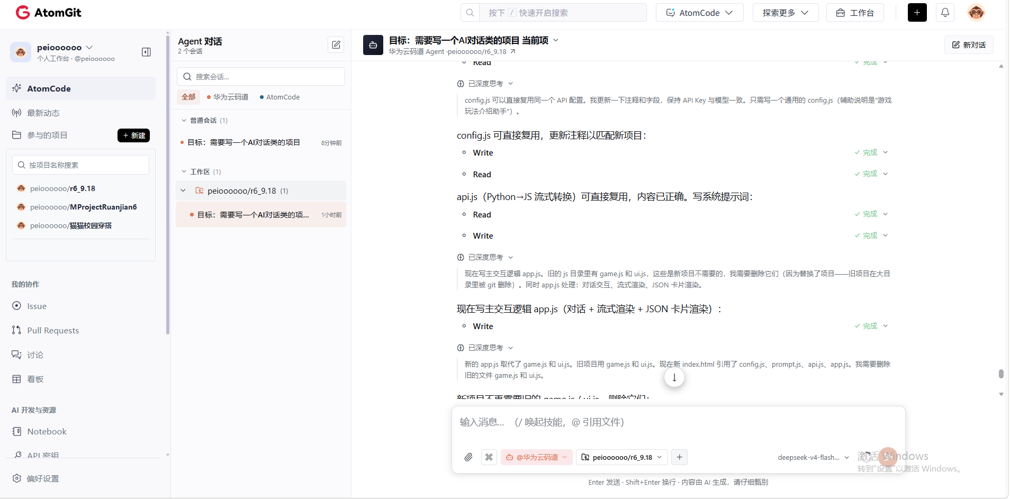Click the command shortcut icon in input toolbar
1010x499 pixels.
[x=489, y=457]
